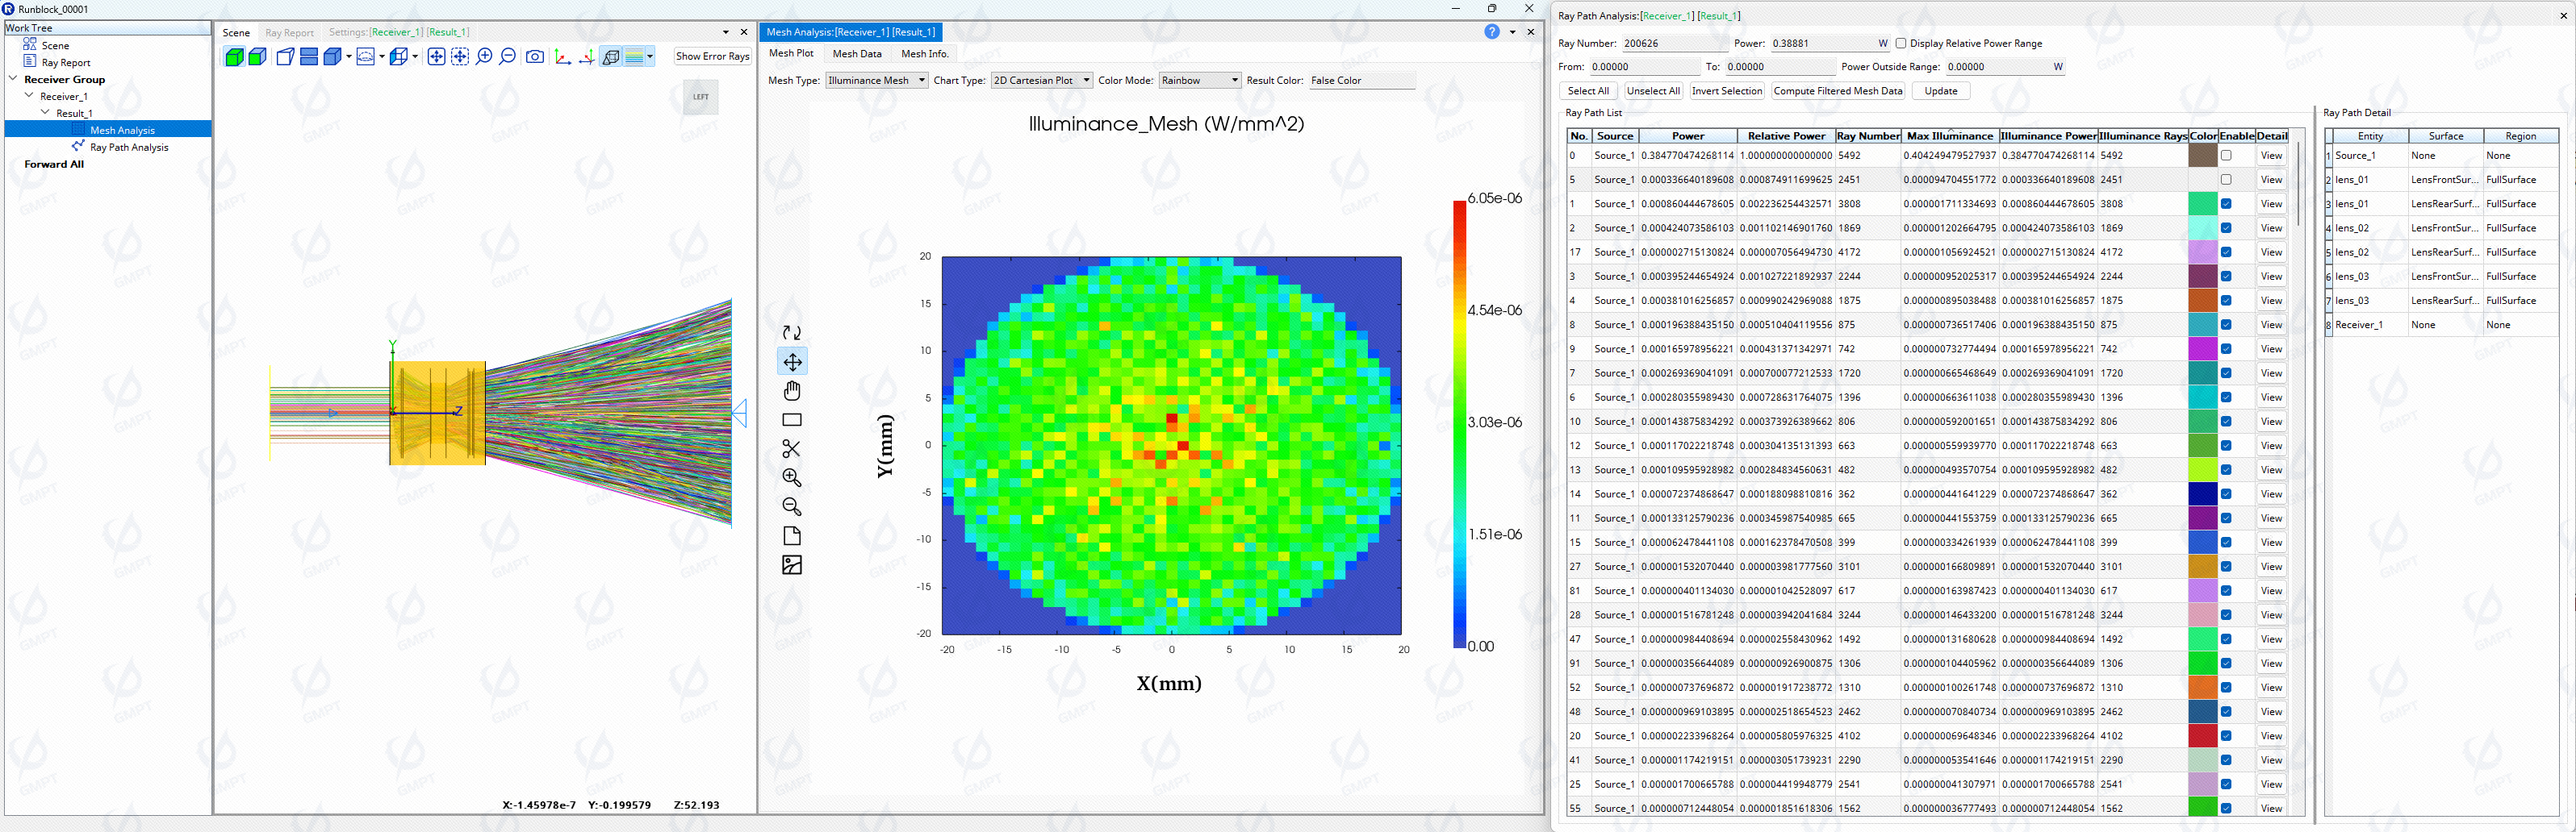Take a scene snapshot with camera icon
This screenshot has width=2576, height=832.
[535, 57]
